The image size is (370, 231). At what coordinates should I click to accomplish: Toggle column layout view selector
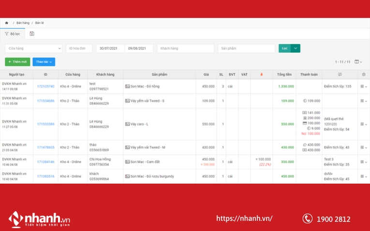[x=358, y=62]
